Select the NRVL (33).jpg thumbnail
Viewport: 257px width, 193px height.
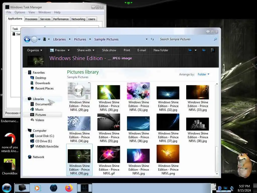tap(198, 92)
